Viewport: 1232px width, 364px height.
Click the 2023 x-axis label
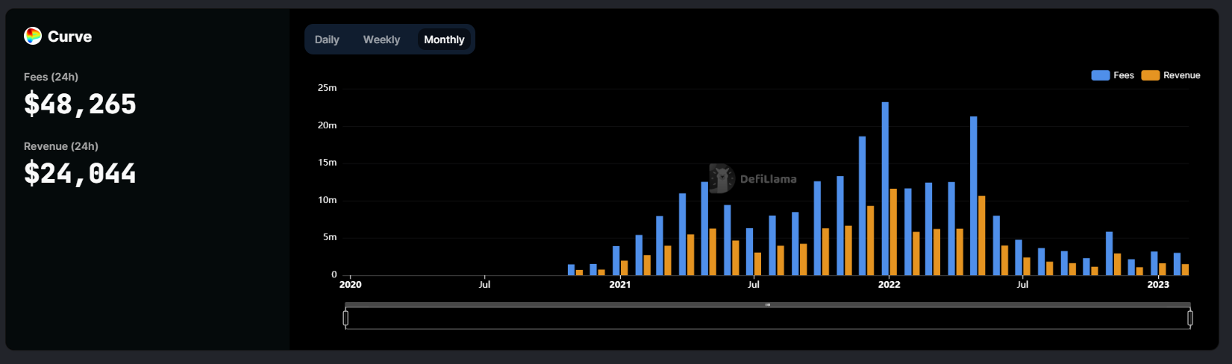(x=1158, y=284)
